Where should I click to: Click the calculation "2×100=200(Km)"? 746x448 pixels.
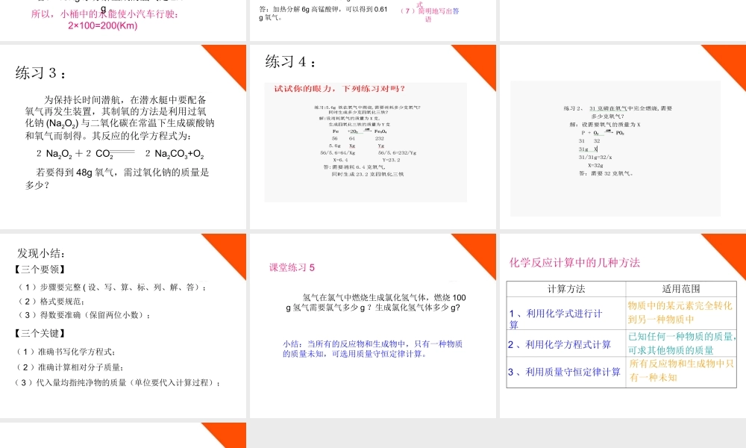tap(103, 25)
